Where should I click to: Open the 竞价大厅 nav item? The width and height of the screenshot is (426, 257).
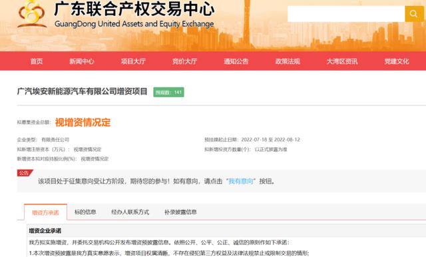coord(184,61)
